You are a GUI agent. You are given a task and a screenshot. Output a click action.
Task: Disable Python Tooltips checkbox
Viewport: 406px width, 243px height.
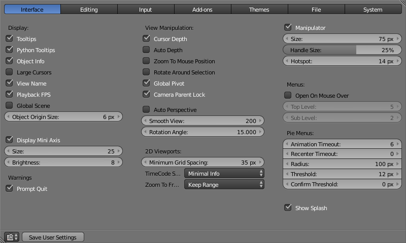[x=9, y=50]
